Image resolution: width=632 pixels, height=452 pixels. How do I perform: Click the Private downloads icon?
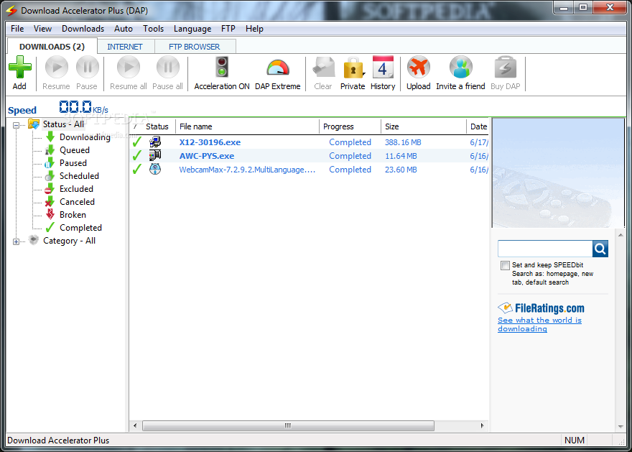pyautogui.click(x=353, y=70)
